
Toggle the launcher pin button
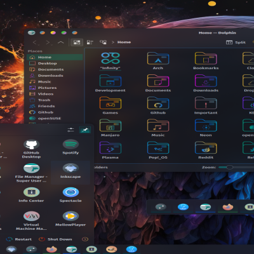(85, 130)
